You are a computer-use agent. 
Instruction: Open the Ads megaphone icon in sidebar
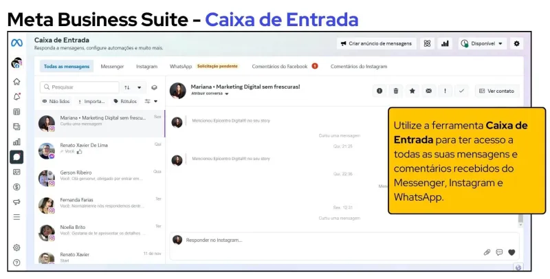16,202
